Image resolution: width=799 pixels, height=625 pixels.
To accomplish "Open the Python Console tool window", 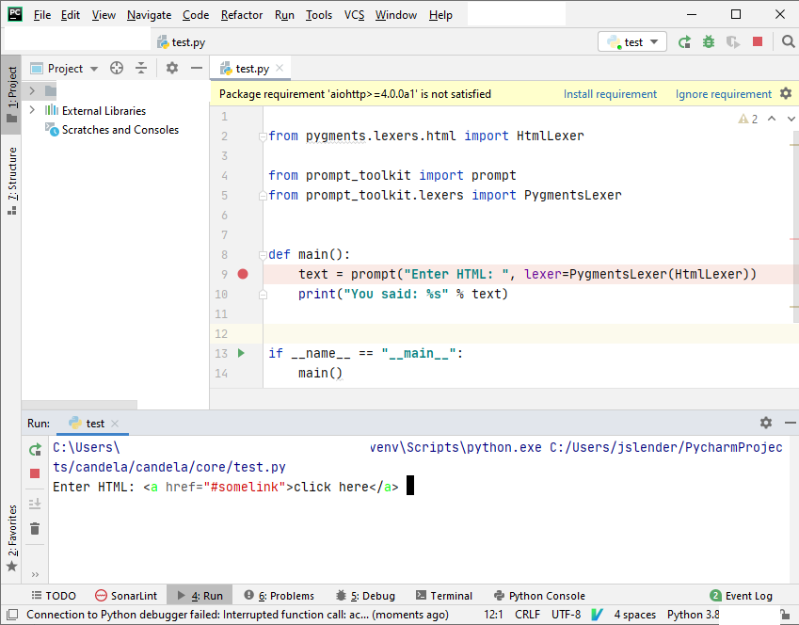I will click(539, 596).
